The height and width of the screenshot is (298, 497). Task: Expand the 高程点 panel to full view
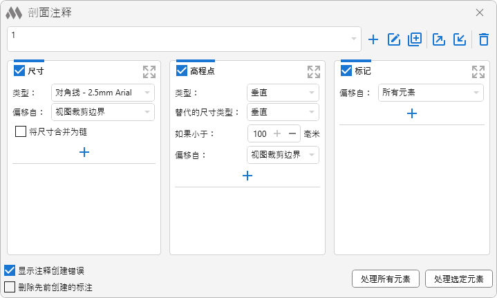314,72
